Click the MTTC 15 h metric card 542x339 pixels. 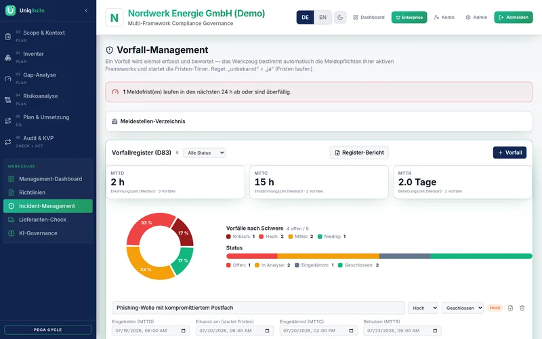tap(319, 182)
